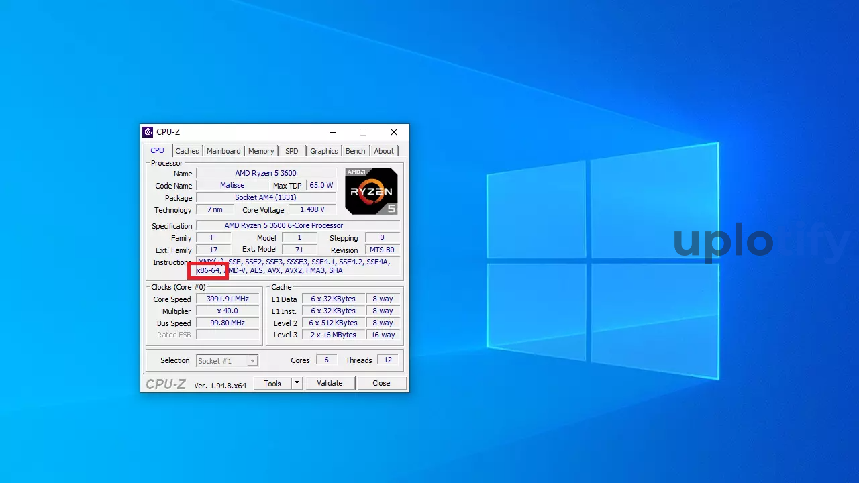Click the Validate button
The image size is (859, 483).
click(330, 383)
